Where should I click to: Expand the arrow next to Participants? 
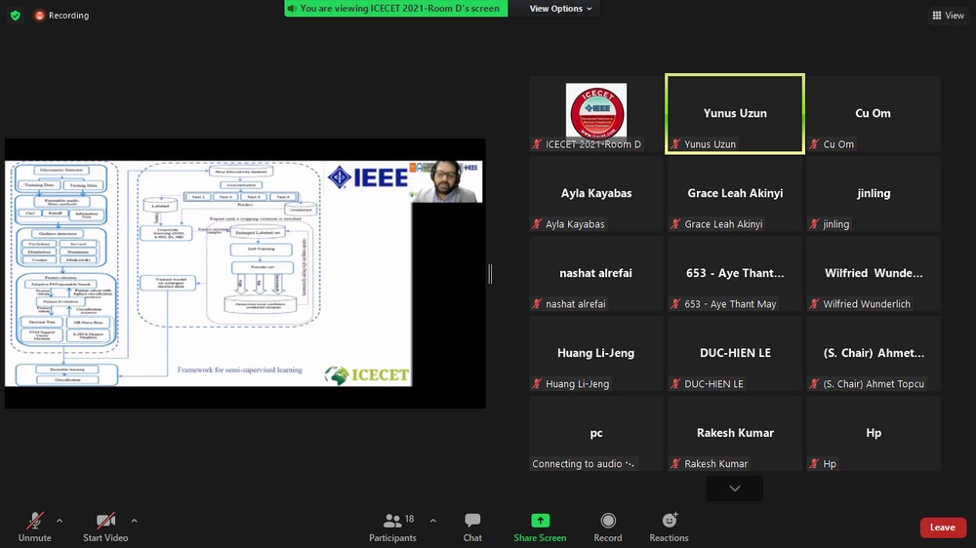click(433, 521)
